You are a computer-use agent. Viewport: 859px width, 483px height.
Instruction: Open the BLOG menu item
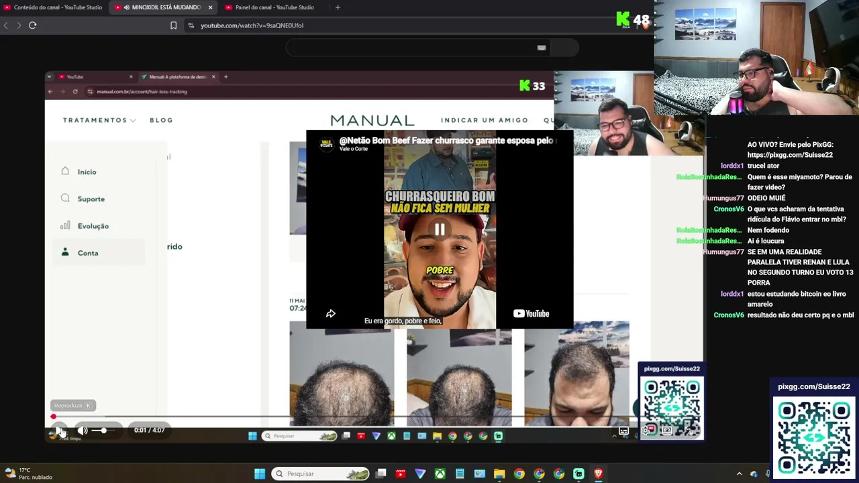tap(161, 120)
